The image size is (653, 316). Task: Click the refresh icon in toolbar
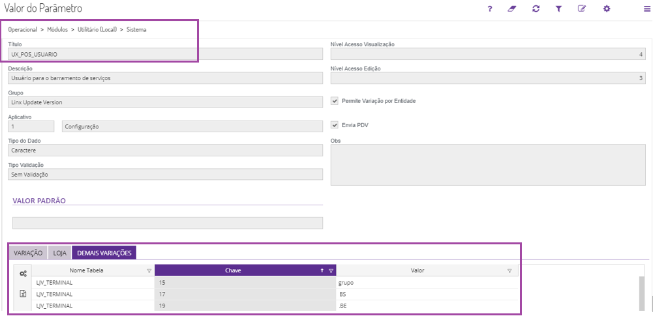pos(536,9)
